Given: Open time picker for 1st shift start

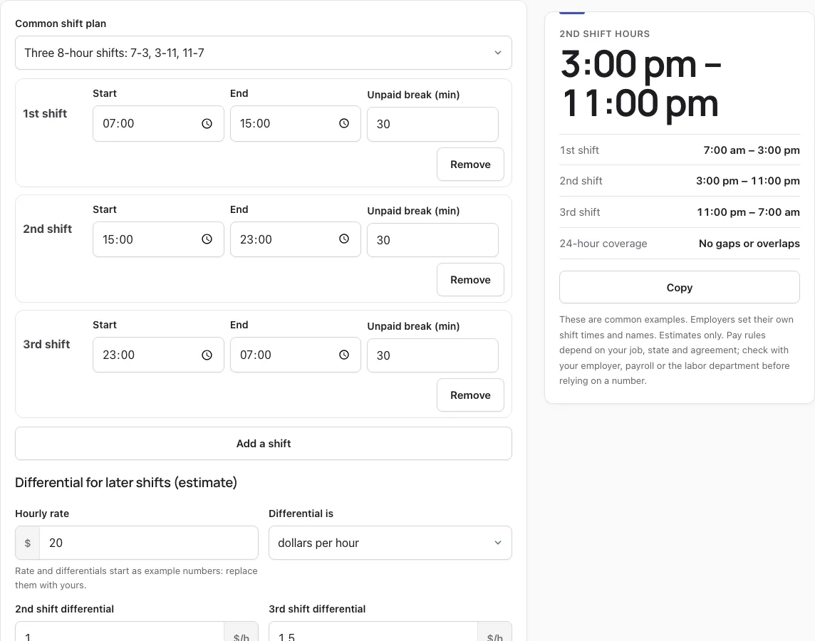Looking at the screenshot, I should pos(207,124).
